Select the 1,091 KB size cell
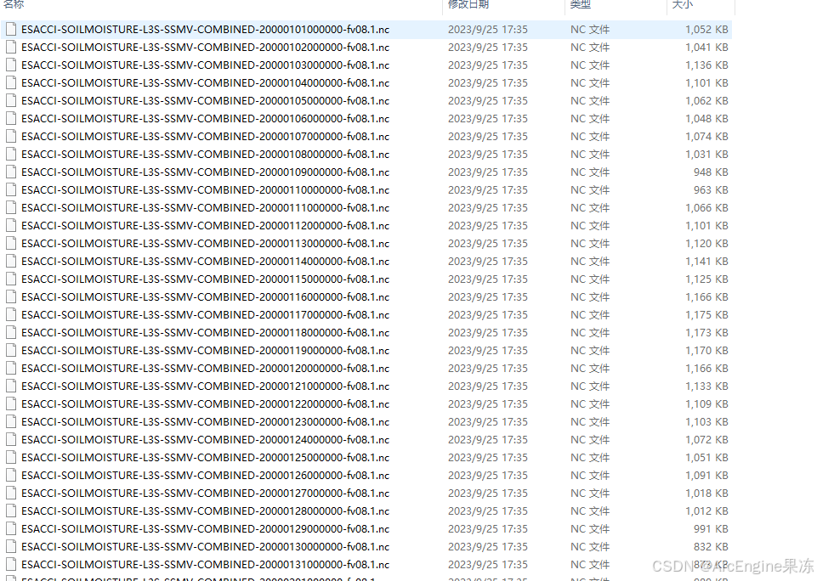 tap(706, 476)
